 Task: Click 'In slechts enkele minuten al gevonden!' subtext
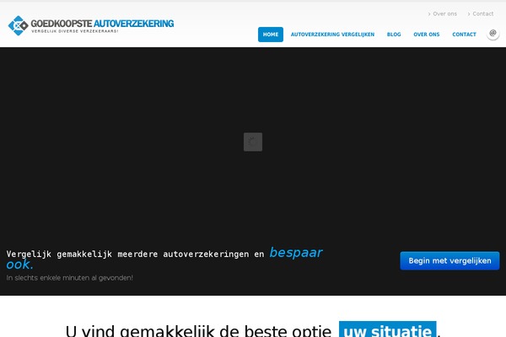click(69, 277)
